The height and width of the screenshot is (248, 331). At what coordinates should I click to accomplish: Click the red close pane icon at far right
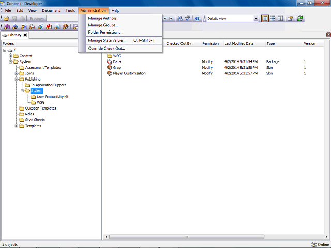(x=328, y=35)
